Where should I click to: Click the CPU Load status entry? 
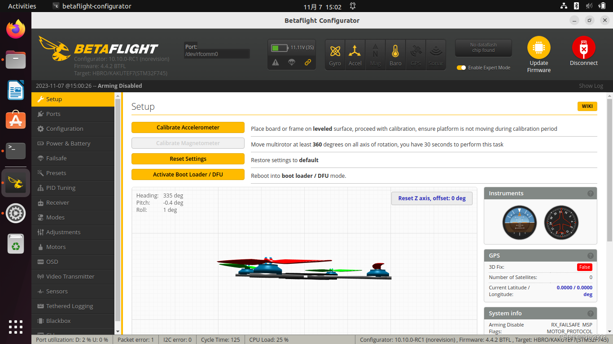(269, 340)
